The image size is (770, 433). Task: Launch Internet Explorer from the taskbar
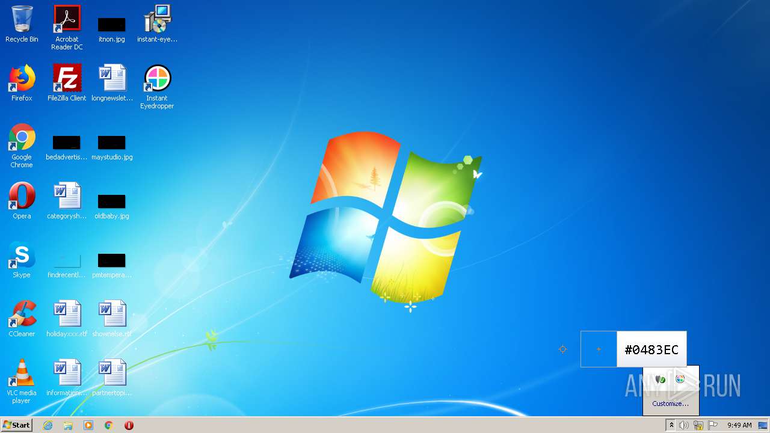click(x=48, y=425)
